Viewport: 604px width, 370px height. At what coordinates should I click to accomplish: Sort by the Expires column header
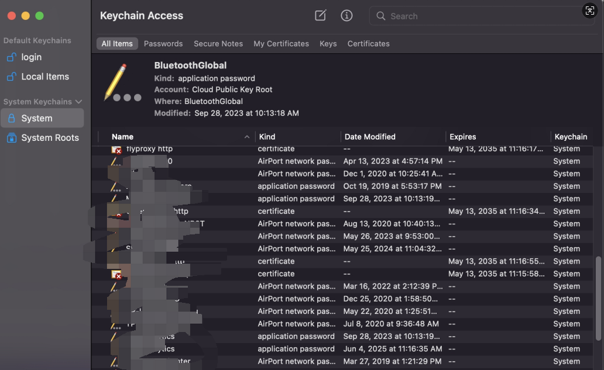coord(462,137)
